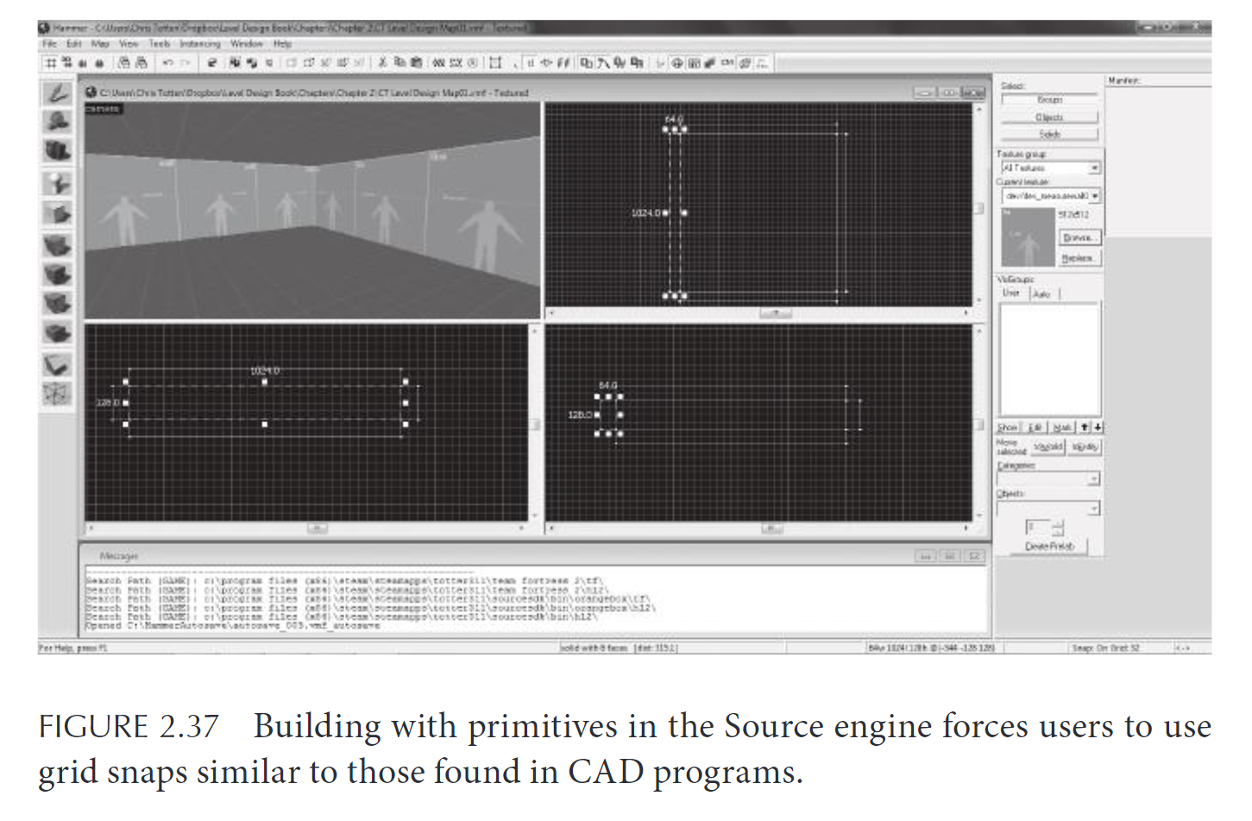Switch to the VisGroups User tab

coord(1011,294)
